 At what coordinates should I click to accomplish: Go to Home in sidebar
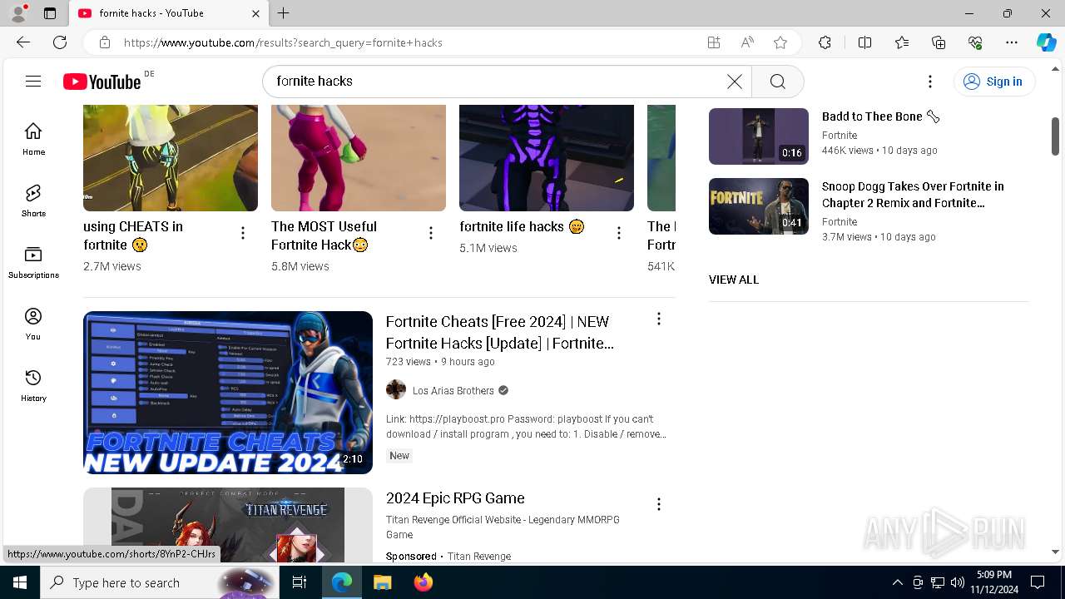pyautogui.click(x=33, y=139)
